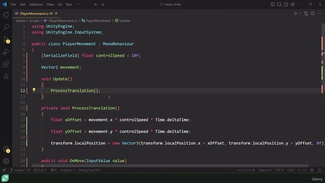
Task: Change the CRLF line ending setting
Action: [290, 170]
